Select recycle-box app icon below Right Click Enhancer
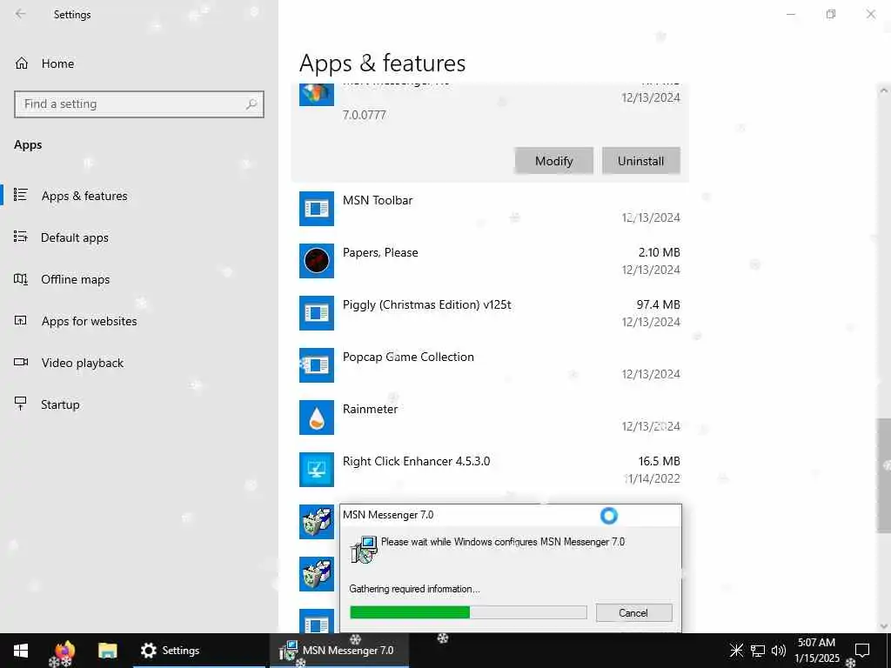891x668 pixels. [317, 522]
